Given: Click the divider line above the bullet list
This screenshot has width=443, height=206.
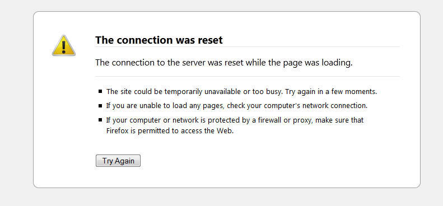Looking at the screenshot, I should pos(248,76).
